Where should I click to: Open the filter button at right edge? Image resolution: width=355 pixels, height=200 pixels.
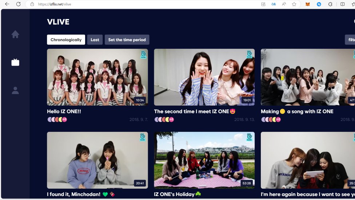coord(350,40)
